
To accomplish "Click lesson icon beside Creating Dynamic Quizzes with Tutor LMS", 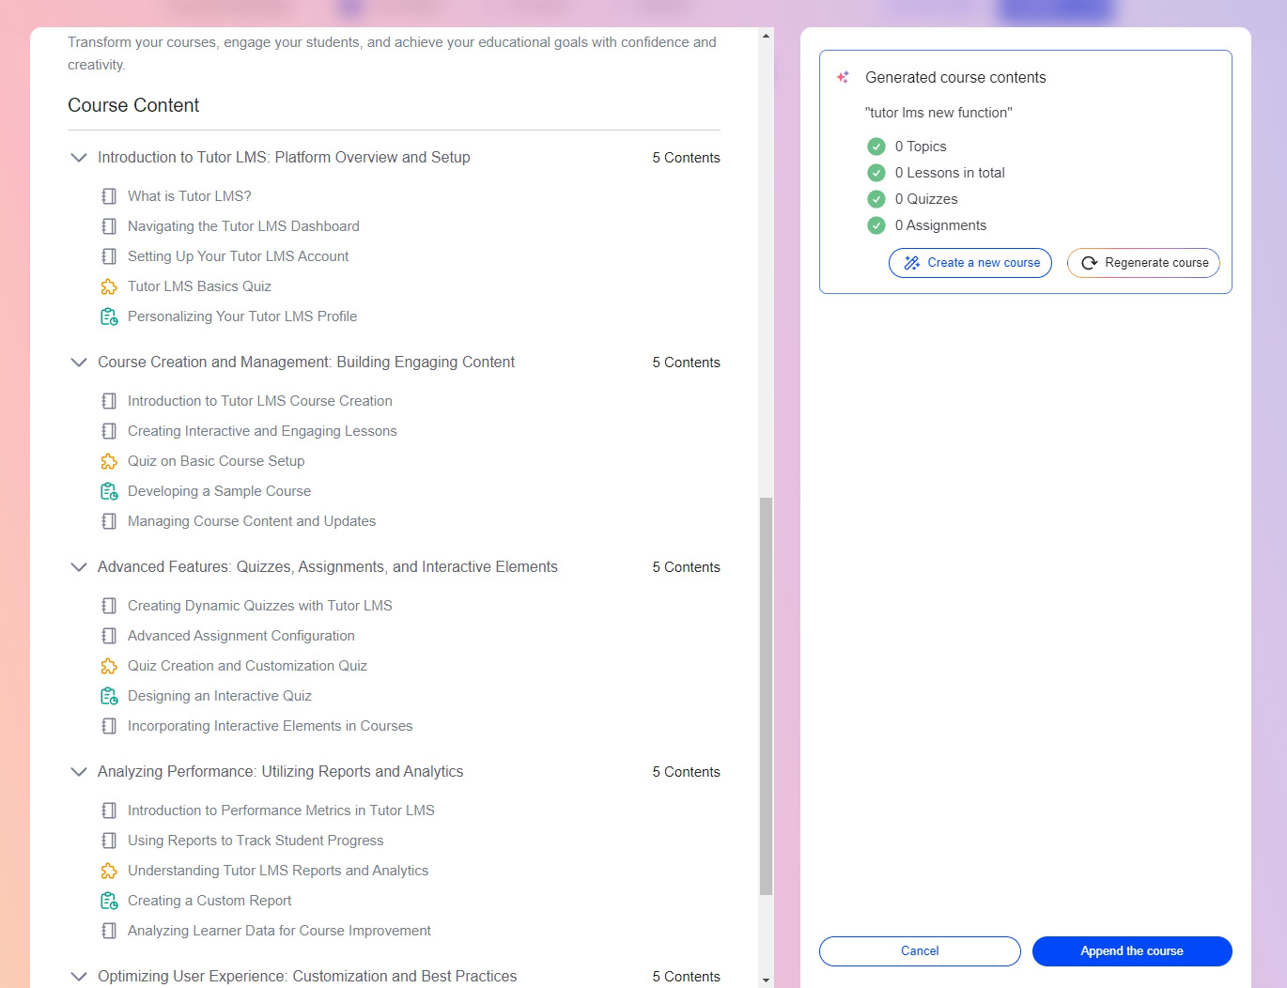I will point(109,606).
